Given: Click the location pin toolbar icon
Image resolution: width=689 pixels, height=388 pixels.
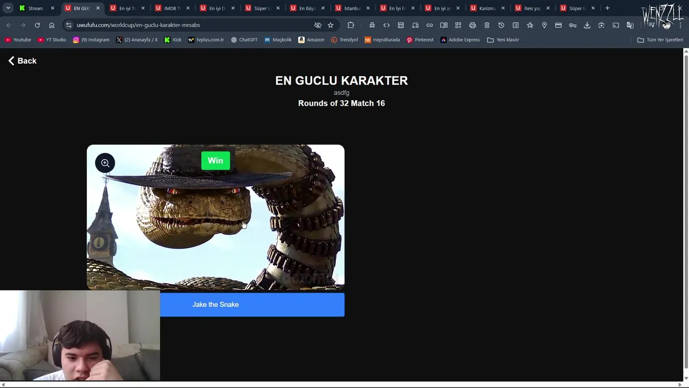Looking at the screenshot, I should pyautogui.click(x=544, y=25).
